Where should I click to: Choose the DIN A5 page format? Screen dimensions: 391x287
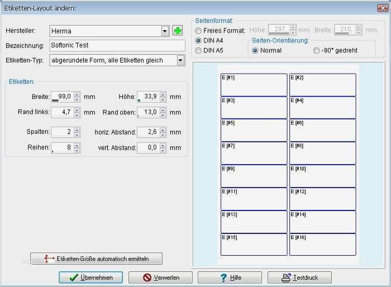[x=198, y=50]
